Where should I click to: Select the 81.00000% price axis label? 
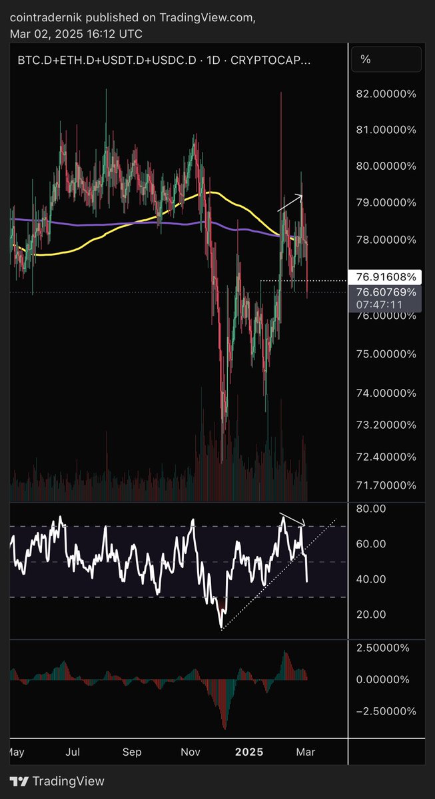tap(386, 130)
